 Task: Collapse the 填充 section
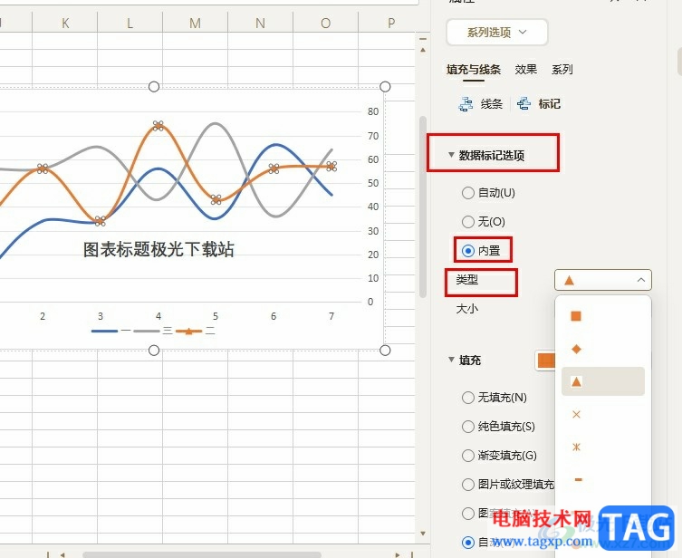coord(451,360)
